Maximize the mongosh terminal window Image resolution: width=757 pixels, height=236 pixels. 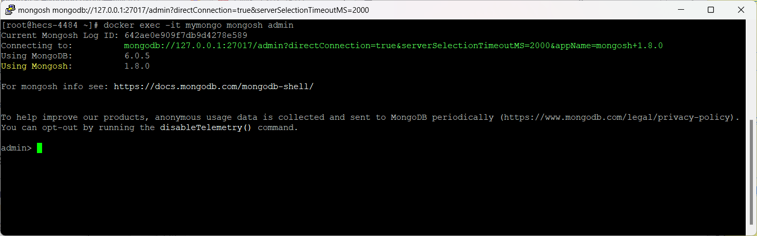click(711, 10)
